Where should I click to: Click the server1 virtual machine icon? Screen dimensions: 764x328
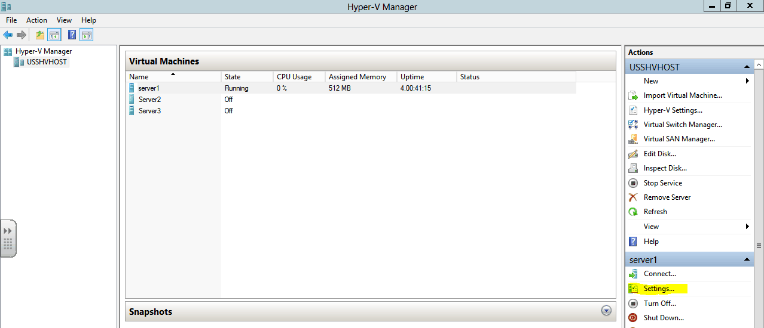[132, 88]
